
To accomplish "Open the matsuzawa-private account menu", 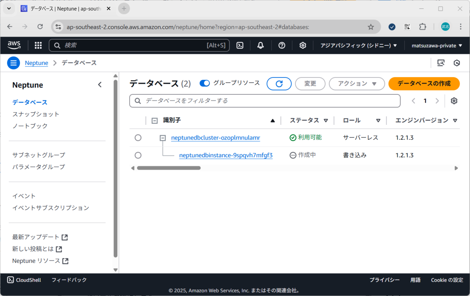I will click(437, 45).
